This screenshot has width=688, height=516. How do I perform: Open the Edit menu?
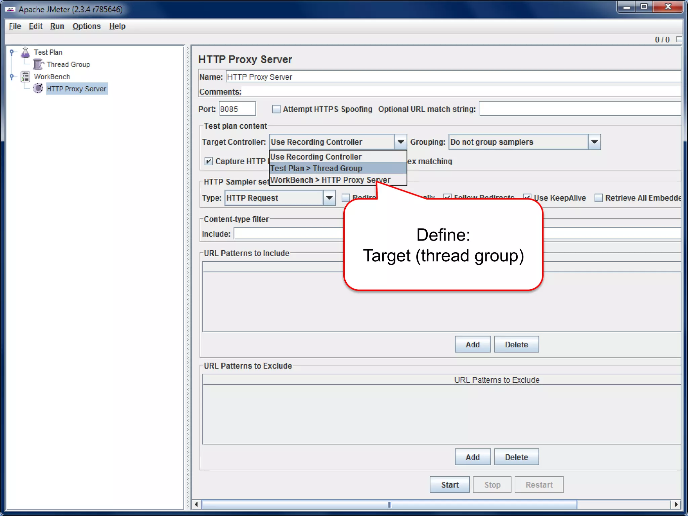tap(35, 26)
